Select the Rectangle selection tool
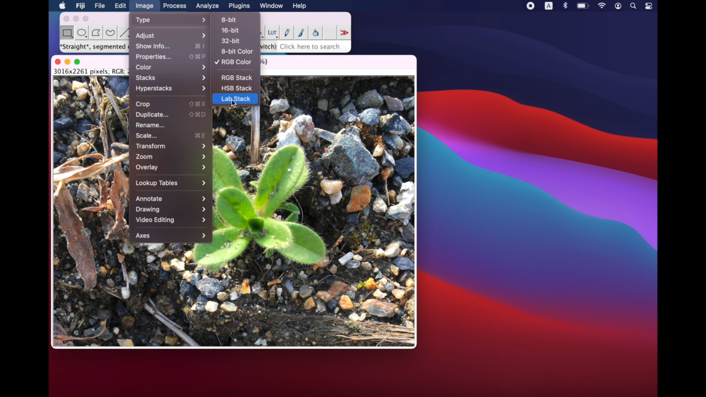Screen dimensions: 706x397 pos(67,33)
